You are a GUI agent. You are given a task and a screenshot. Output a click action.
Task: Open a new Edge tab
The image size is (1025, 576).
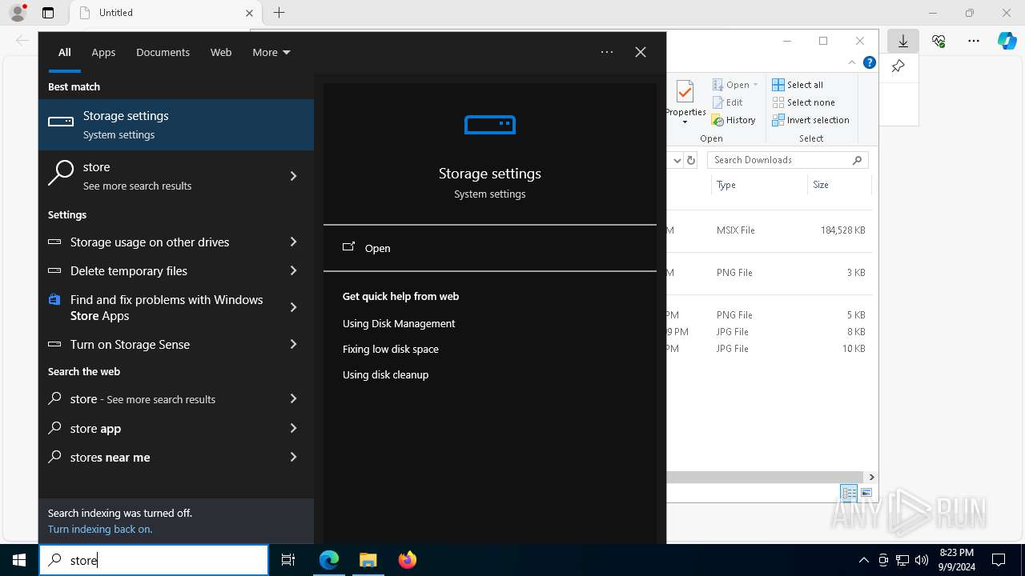(x=279, y=13)
